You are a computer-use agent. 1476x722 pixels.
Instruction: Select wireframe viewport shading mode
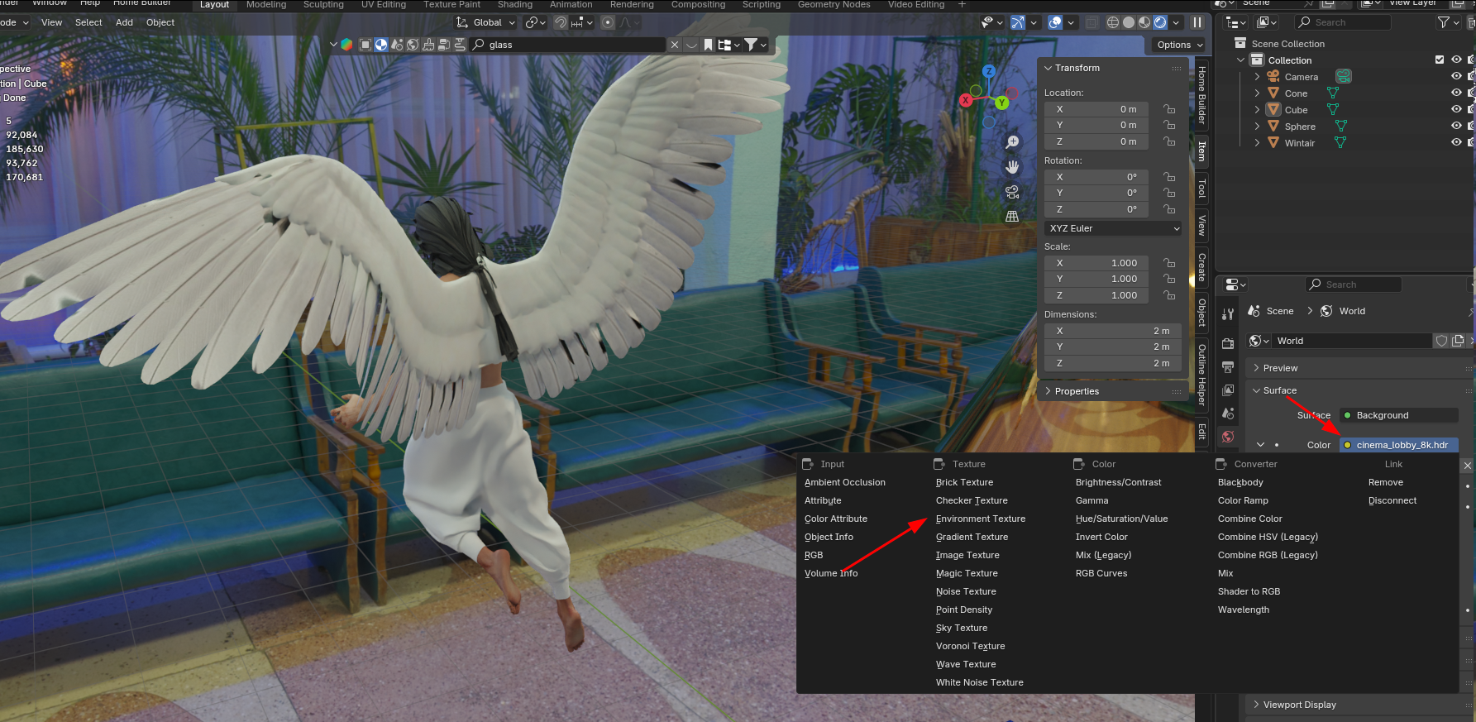click(1113, 22)
